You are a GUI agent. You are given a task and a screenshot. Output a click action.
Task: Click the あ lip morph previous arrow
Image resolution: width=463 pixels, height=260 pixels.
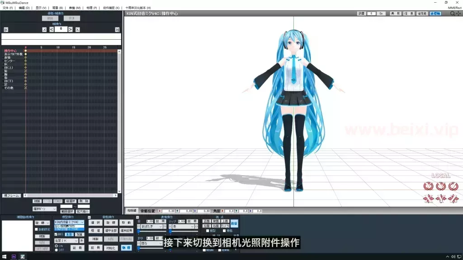pos(170,227)
